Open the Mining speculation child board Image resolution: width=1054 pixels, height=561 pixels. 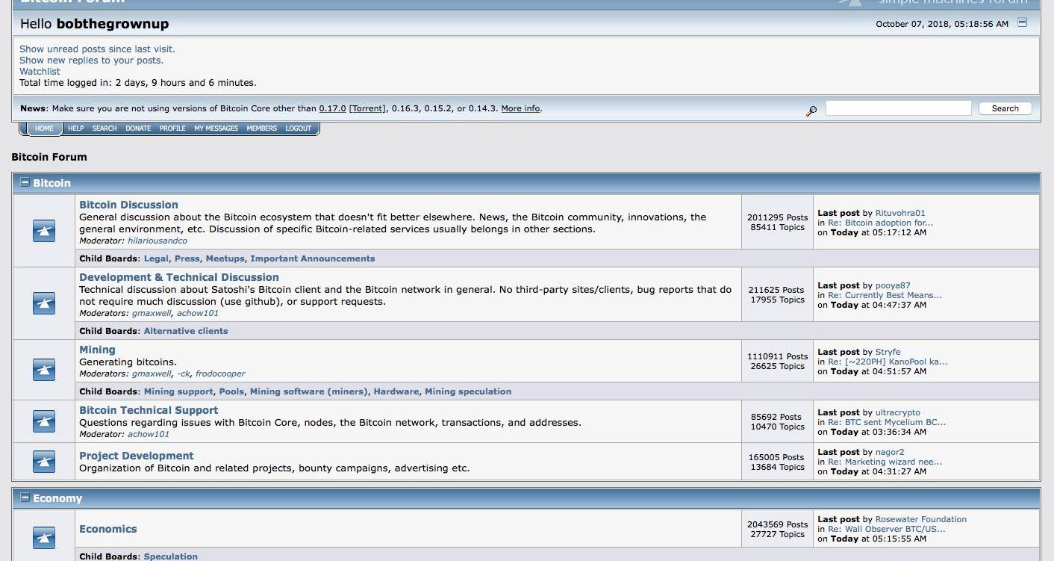(x=468, y=391)
